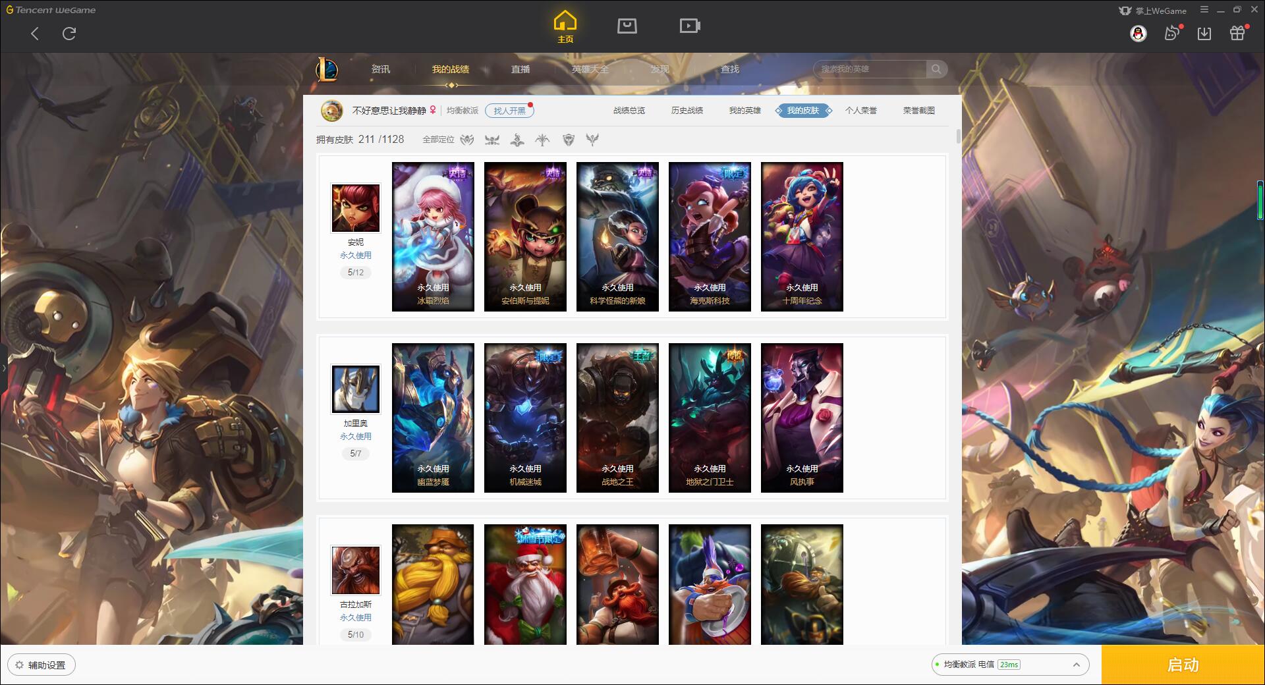Click the player profile avatar
This screenshot has height=685, width=1265.
pyautogui.click(x=331, y=111)
